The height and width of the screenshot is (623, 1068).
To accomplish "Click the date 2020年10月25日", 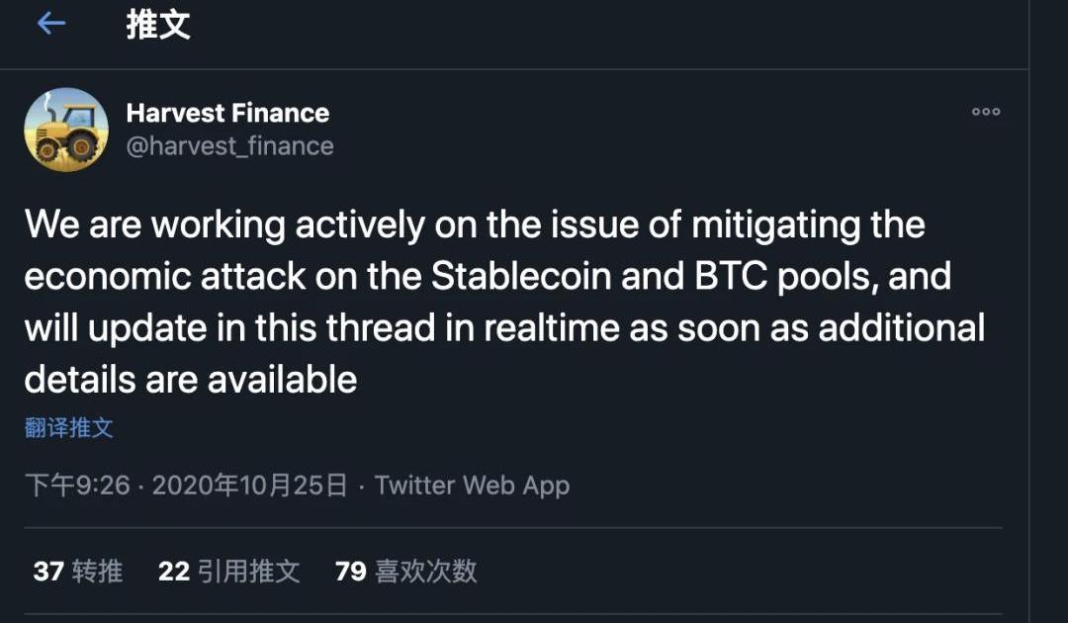I will click(249, 486).
